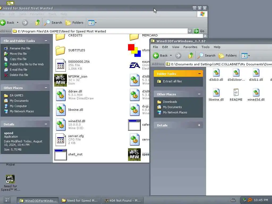Click Back in Need for Speed window

click(7, 23)
